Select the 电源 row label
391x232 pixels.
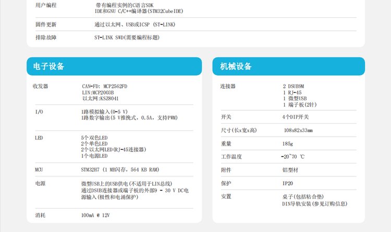(40, 184)
